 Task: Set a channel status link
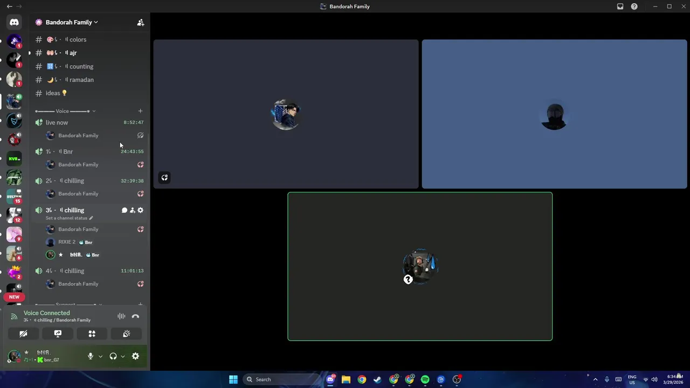pyautogui.click(x=69, y=218)
